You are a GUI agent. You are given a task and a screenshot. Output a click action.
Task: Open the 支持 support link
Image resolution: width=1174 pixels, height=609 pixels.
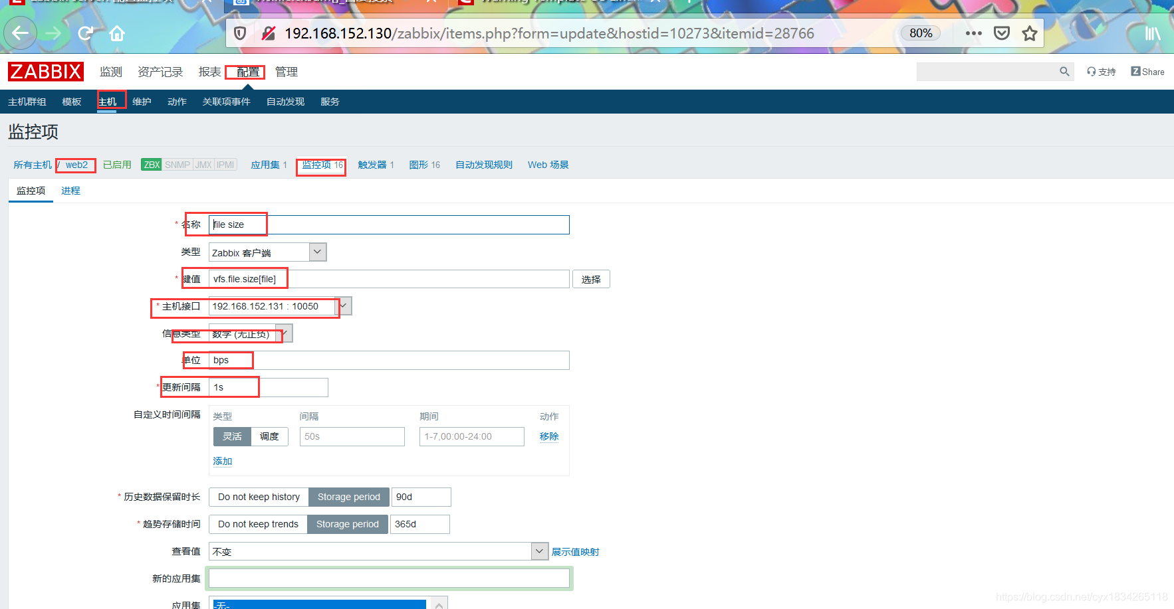1102,72
